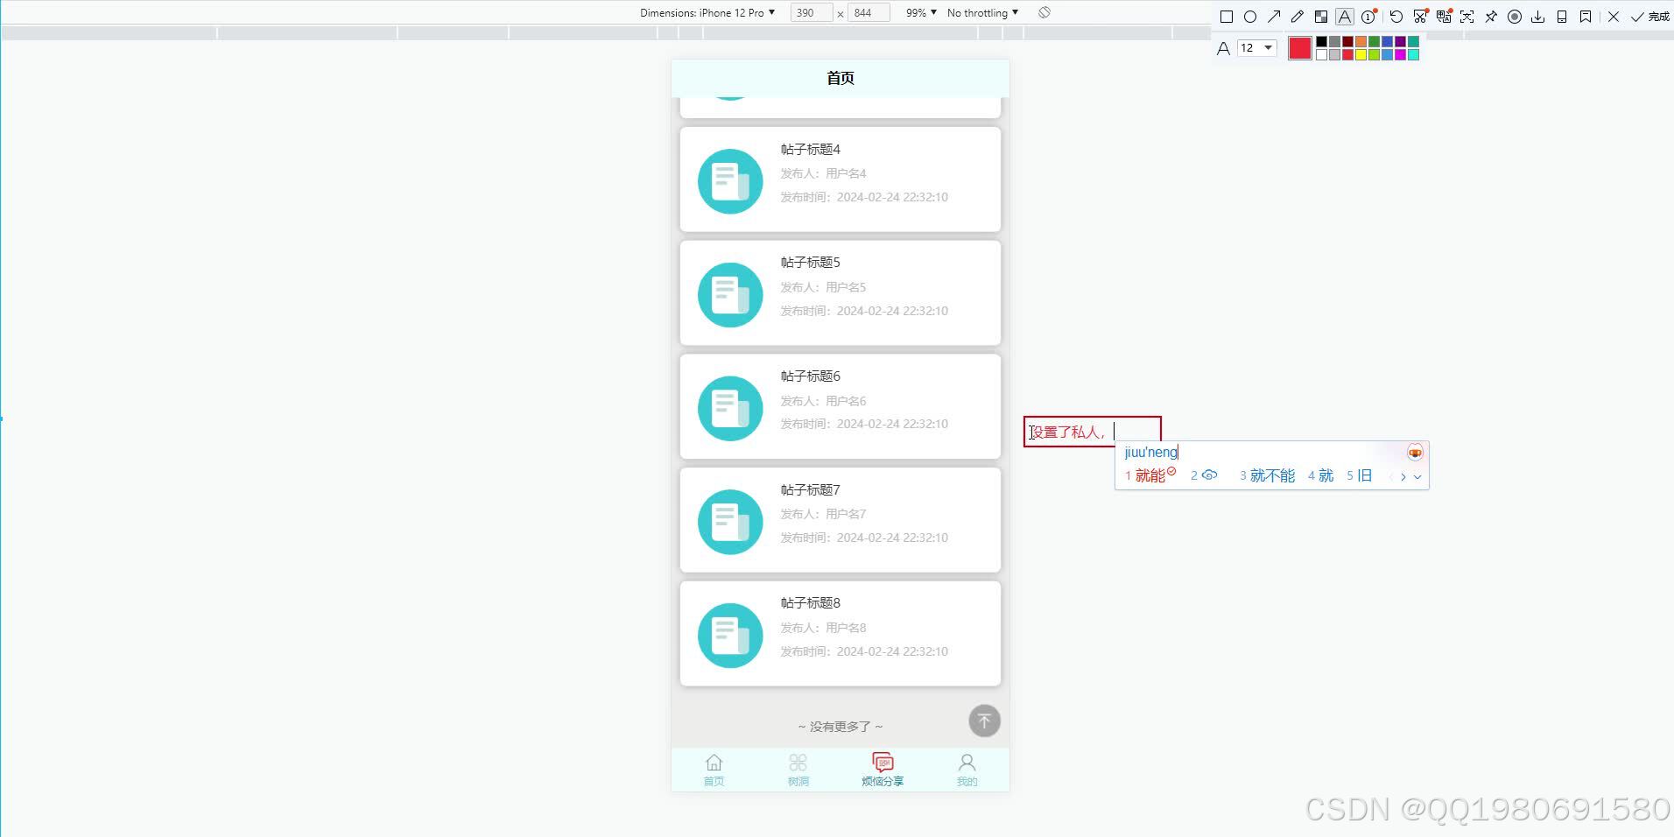1674x837 pixels.
Task: Select the arrow annotation tool
Action: [x=1274, y=17]
